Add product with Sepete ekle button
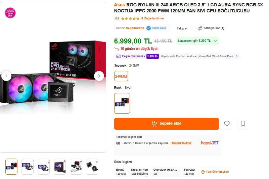 pyautogui.click(x=167, y=124)
